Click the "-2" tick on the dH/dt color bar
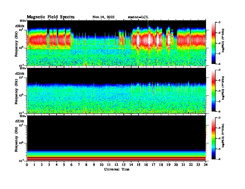Screen dimensions: 245x189 pos(219,23)
